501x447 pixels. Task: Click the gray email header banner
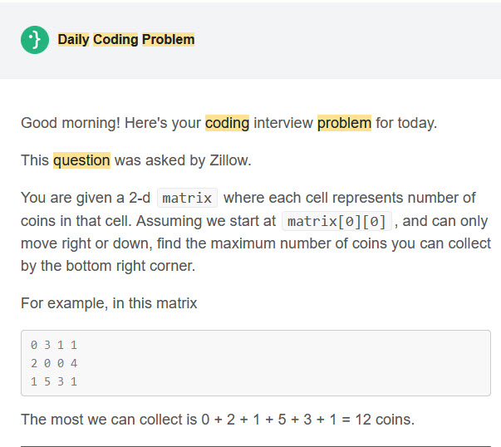(x=251, y=40)
